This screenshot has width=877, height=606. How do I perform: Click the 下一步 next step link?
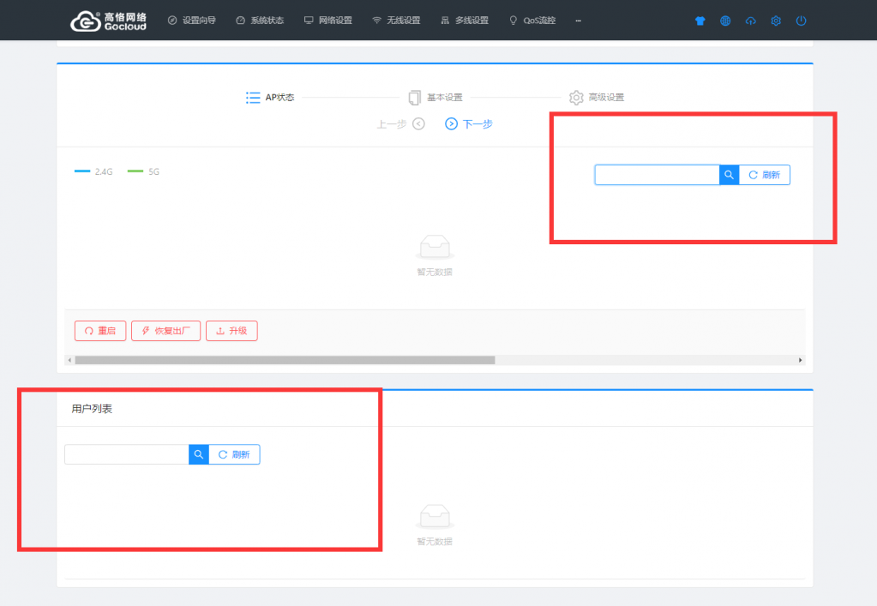click(x=468, y=124)
